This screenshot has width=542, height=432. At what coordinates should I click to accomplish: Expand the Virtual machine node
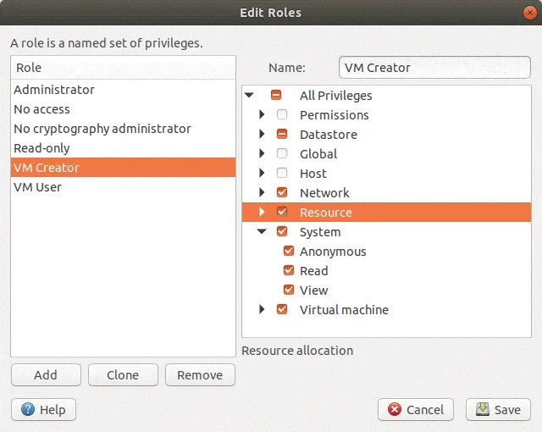coord(263,310)
